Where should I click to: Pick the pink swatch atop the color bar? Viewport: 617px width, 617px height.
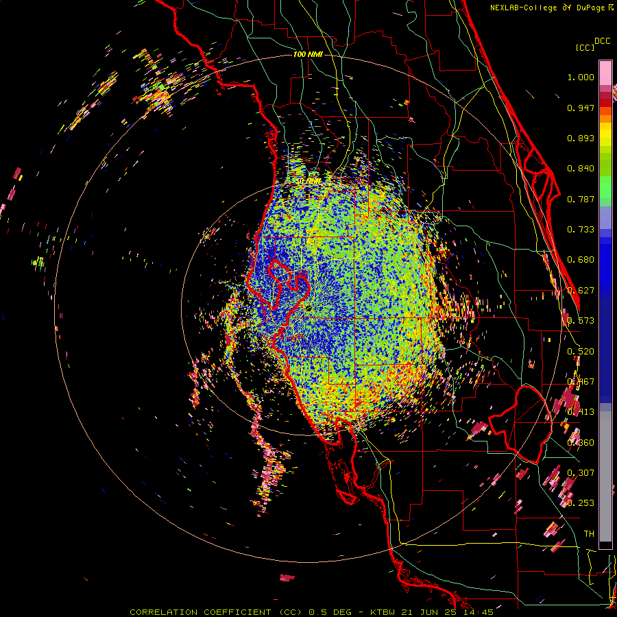tap(605, 73)
